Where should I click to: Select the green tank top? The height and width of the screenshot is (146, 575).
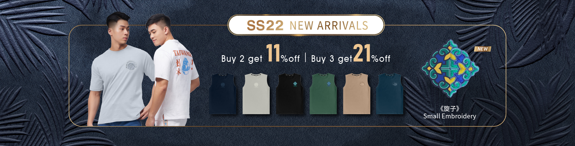323,94
